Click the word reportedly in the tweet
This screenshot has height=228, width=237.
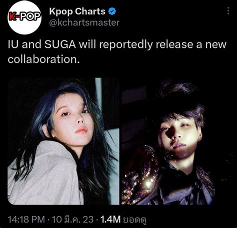tap(126, 45)
